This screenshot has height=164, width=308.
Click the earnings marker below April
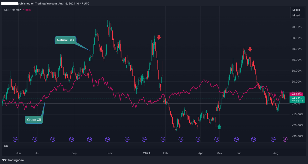click(x=198, y=139)
